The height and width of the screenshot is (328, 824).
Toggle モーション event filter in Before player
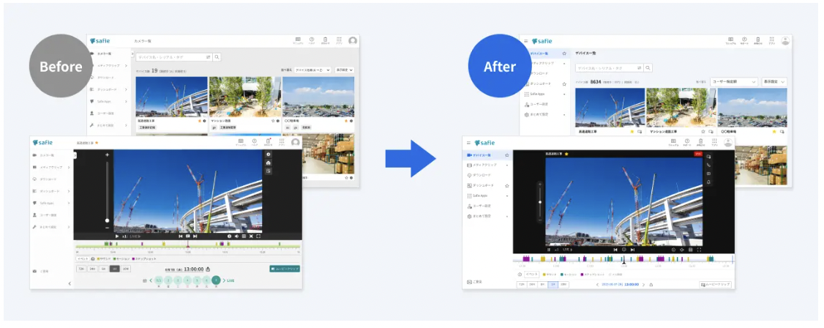pos(122,259)
